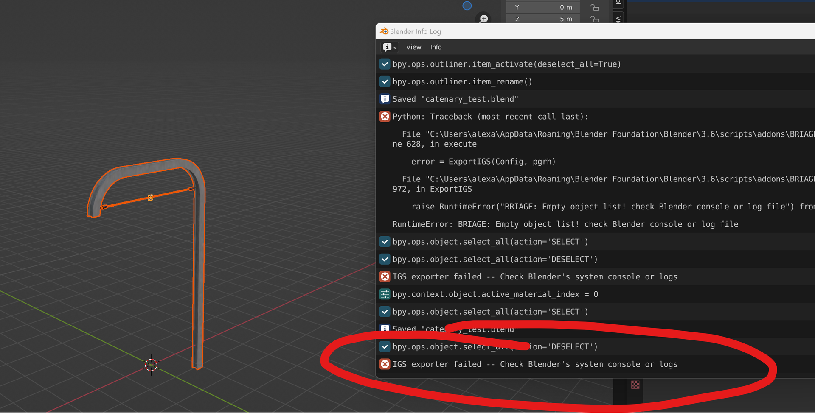The image size is (815, 413).
Task: Click the blue axis dot on the viewport gizmo
Action: [467, 6]
